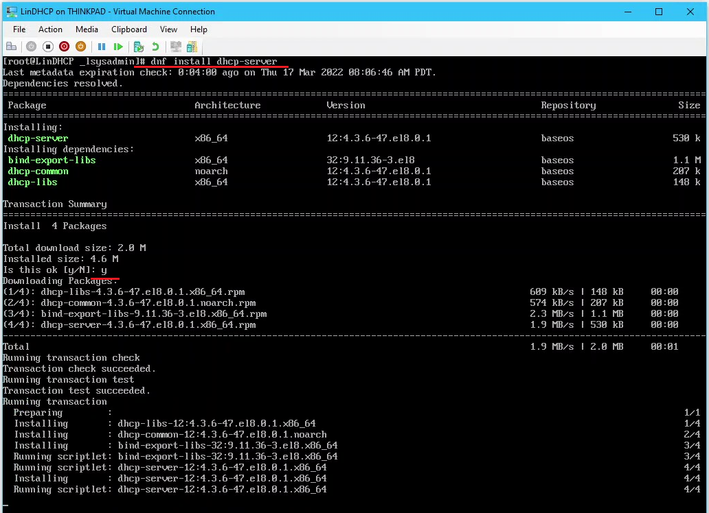709x513 pixels.
Task: Click the 'dnf install dhcp-server' command text
Action: [x=214, y=62]
